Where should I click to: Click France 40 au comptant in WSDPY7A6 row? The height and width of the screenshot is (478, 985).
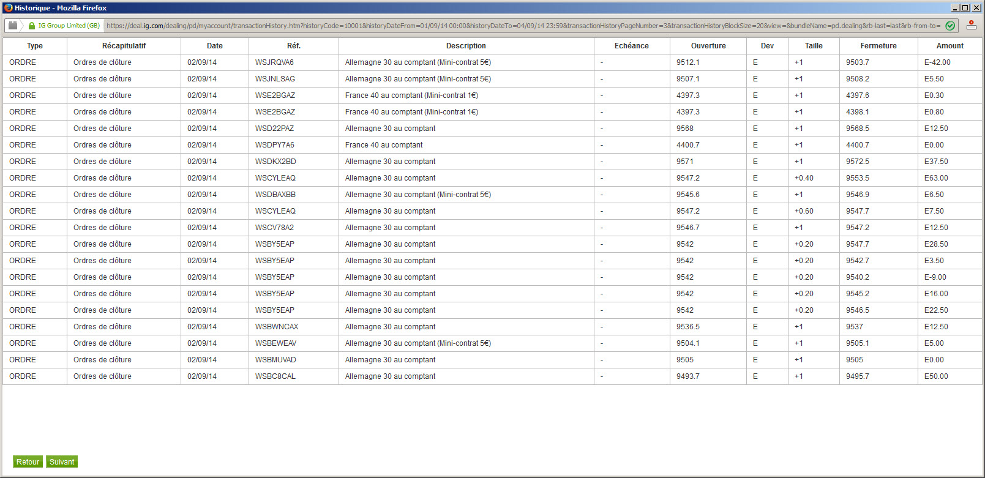click(384, 145)
